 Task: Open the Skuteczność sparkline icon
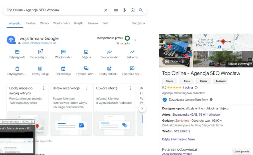click(x=109, y=52)
